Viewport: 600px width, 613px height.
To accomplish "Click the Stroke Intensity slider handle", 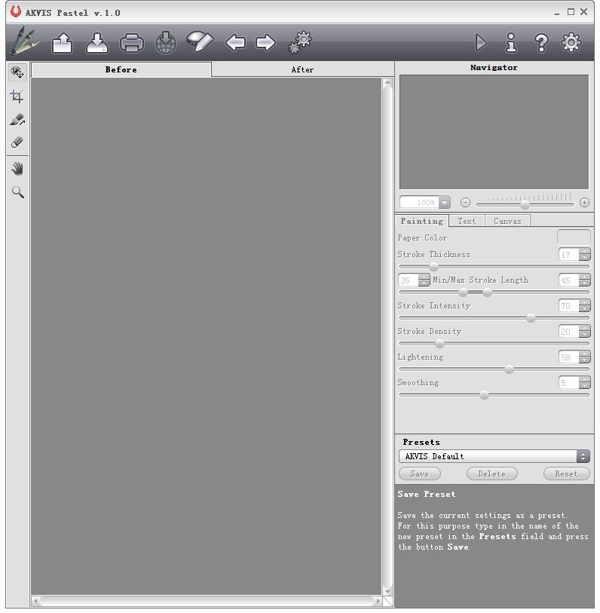I will pyautogui.click(x=531, y=318).
